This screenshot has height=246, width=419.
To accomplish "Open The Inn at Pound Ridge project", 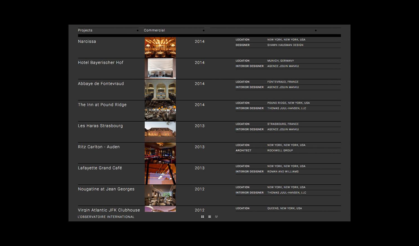I will coord(102,105).
